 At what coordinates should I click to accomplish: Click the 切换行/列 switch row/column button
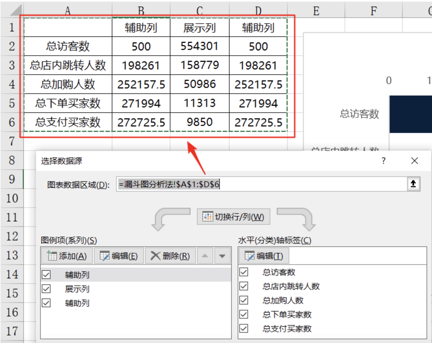click(x=233, y=217)
